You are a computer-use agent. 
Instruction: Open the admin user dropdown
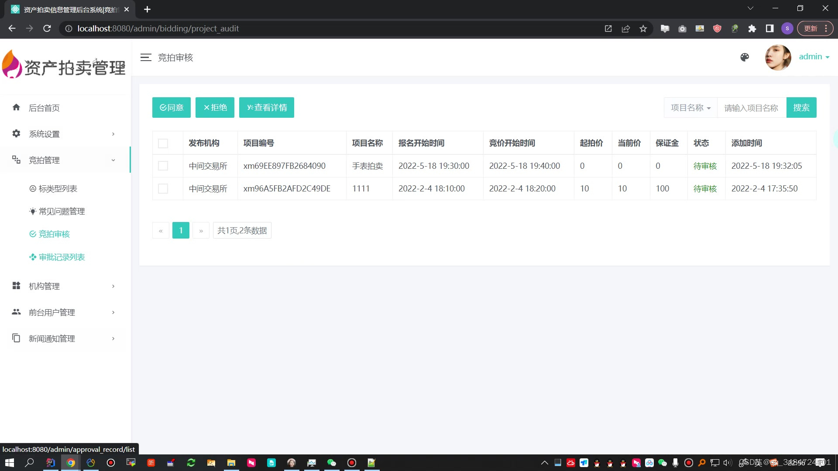814,57
